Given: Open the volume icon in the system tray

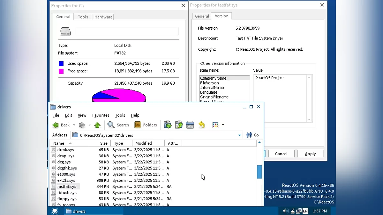Looking at the screenshot, I should (x=285, y=211).
